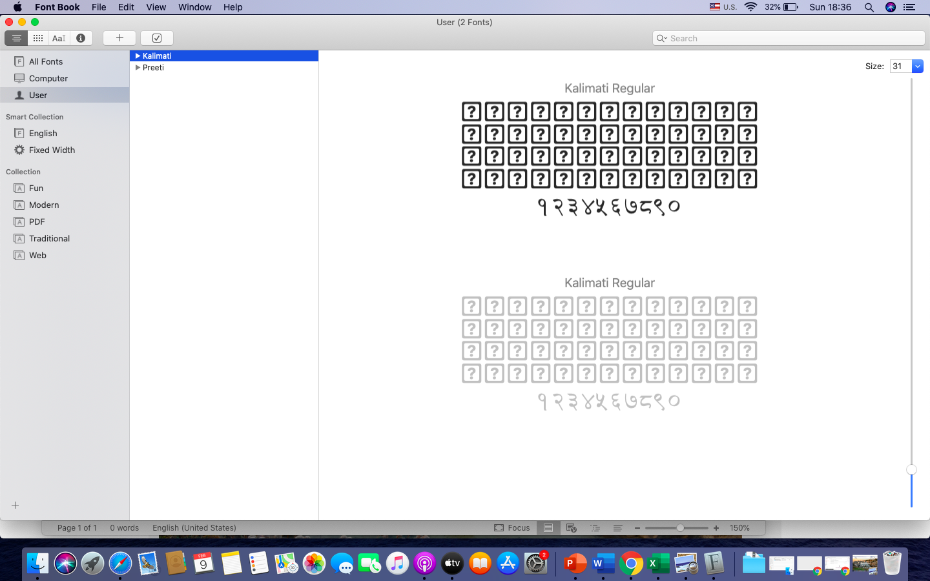Click the font Size value field
This screenshot has width=930, height=581.
(x=901, y=66)
